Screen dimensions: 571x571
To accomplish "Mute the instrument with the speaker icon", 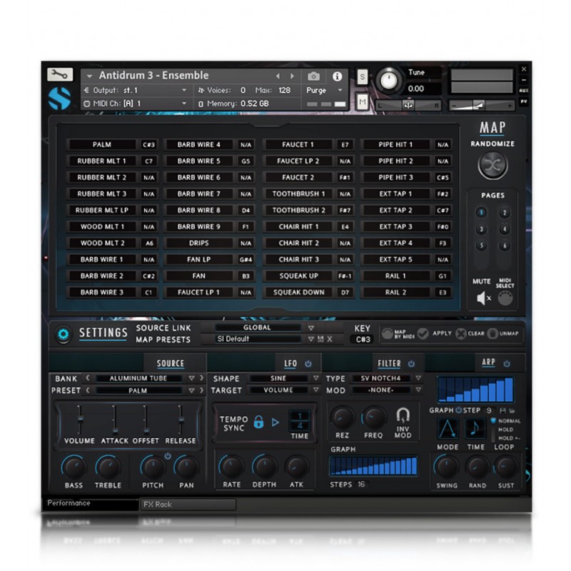I will pyautogui.click(x=482, y=298).
